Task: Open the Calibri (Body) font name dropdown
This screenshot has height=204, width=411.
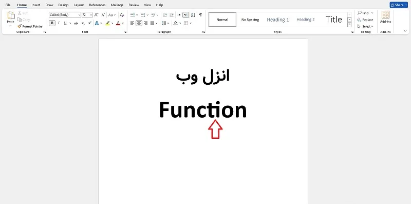Action: tap(65, 15)
